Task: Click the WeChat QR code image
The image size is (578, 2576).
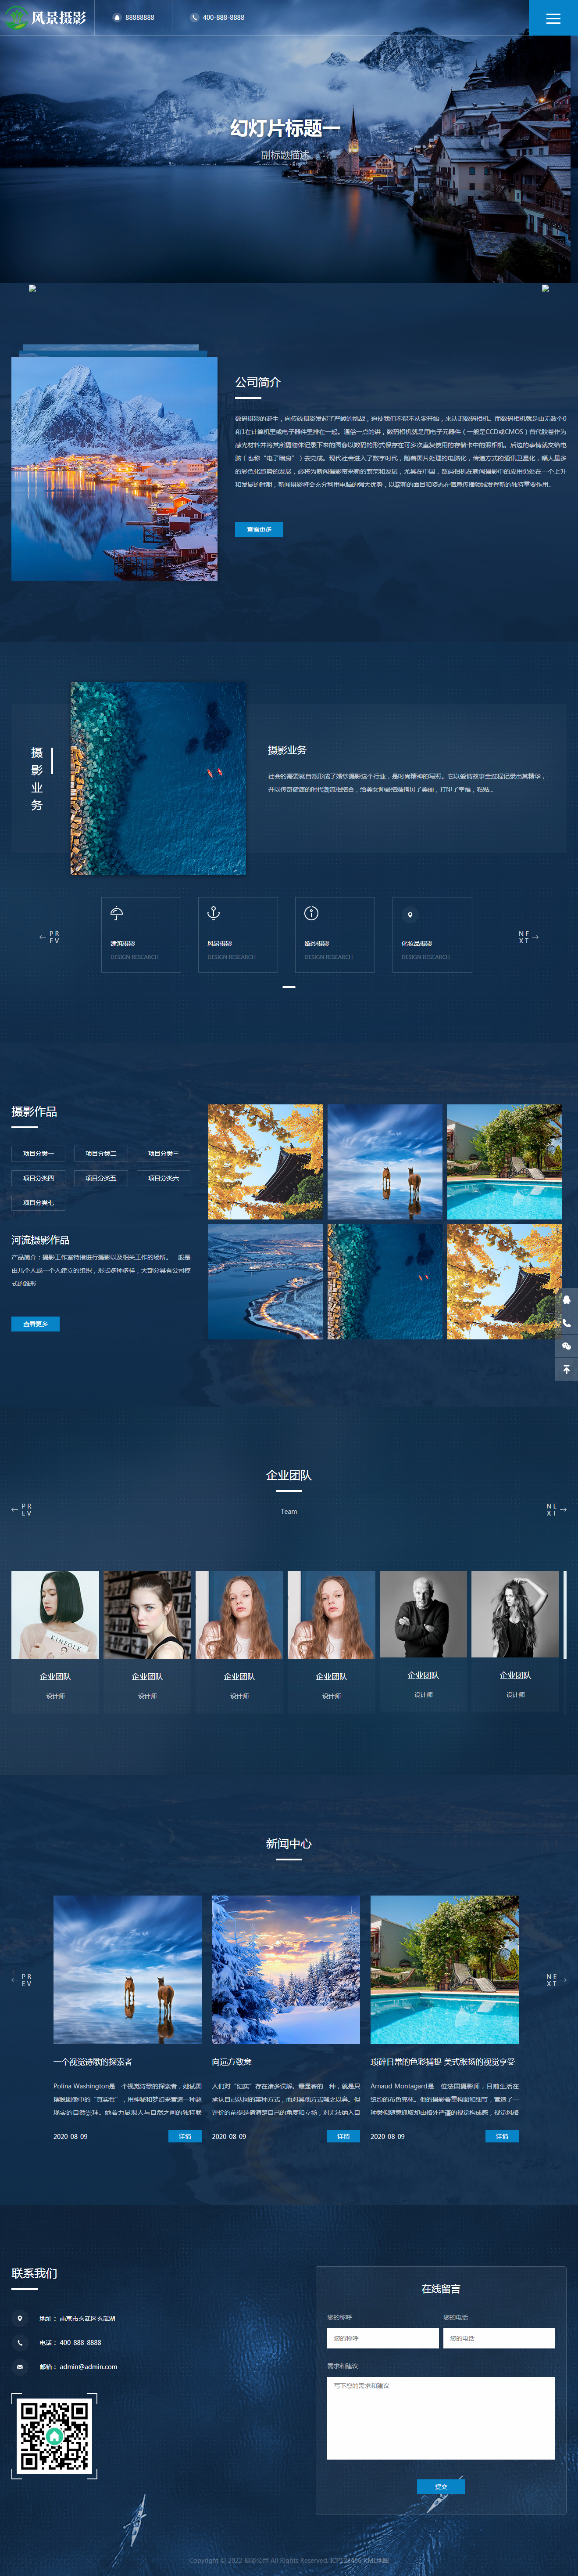Action: (55, 2436)
